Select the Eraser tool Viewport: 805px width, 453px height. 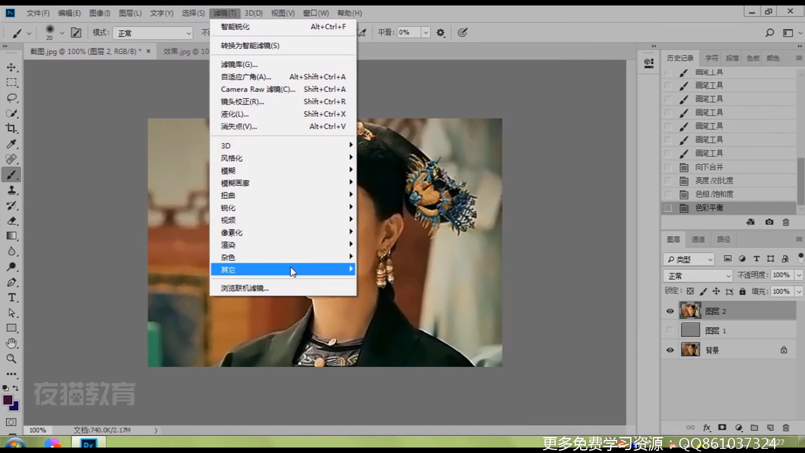pyautogui.click(x=11, y=221)
